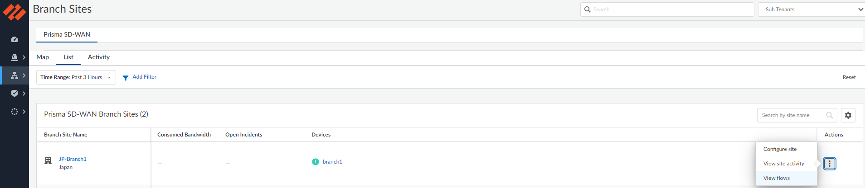The width and height of the screenshot is (865, 188).
Task: Expand the bell sidebar menu chevron
Action: tap(24, 57)
